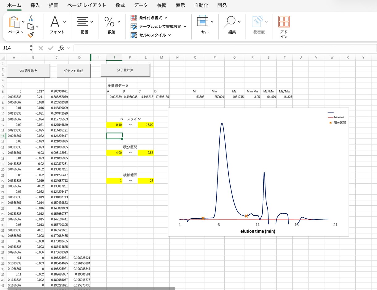Click the csv読み込み button

28,70
